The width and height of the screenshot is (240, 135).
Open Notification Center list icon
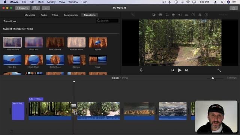[x=234, y=2]
